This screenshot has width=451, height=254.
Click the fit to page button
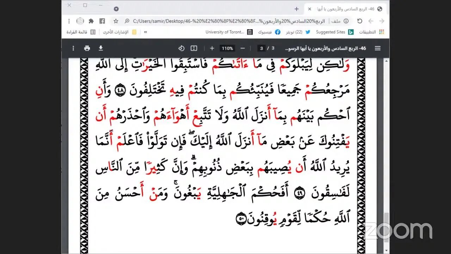(194, 48)
